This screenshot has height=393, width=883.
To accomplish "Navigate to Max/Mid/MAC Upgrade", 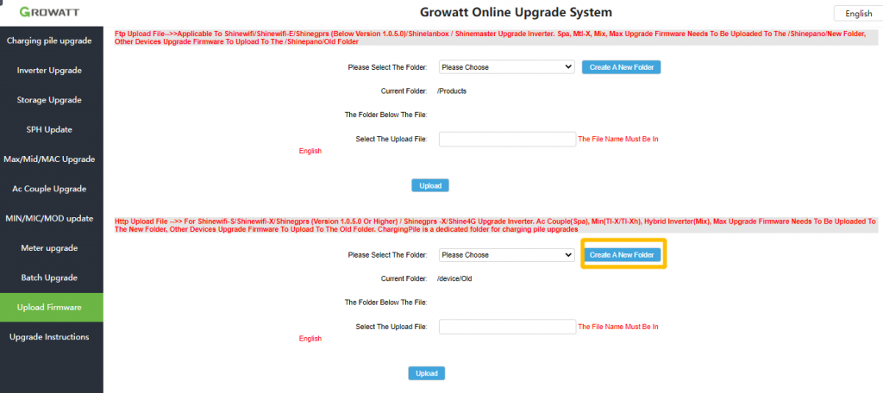I will coord(49,159).
